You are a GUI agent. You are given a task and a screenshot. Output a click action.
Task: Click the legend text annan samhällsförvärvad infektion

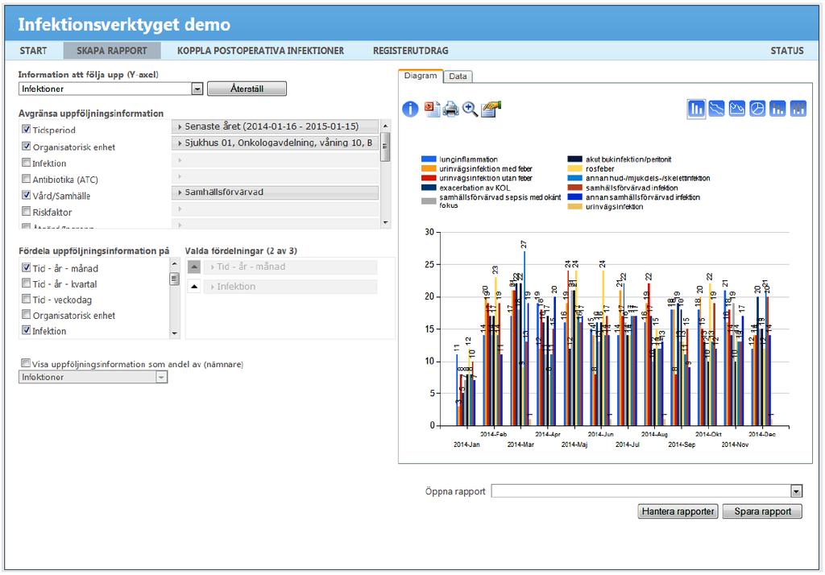pyautogui.click(x=643, y=197)
